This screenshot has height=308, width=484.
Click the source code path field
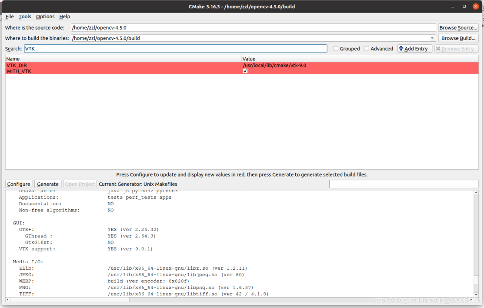point(253,28)
